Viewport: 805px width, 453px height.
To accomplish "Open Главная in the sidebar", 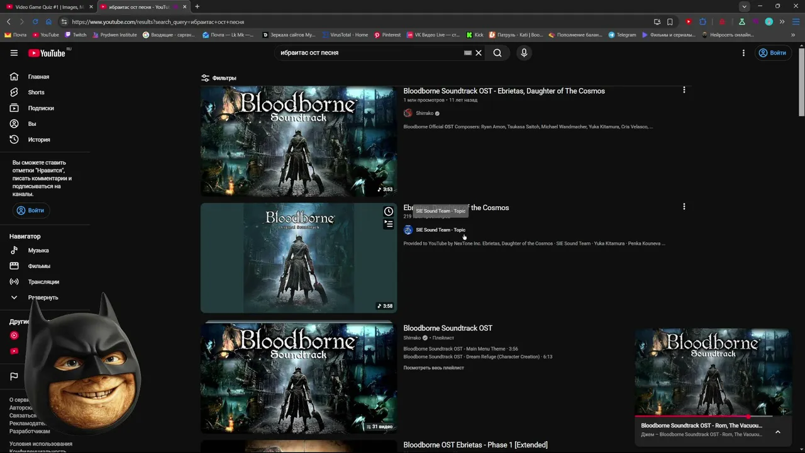I will coord(38,77).
